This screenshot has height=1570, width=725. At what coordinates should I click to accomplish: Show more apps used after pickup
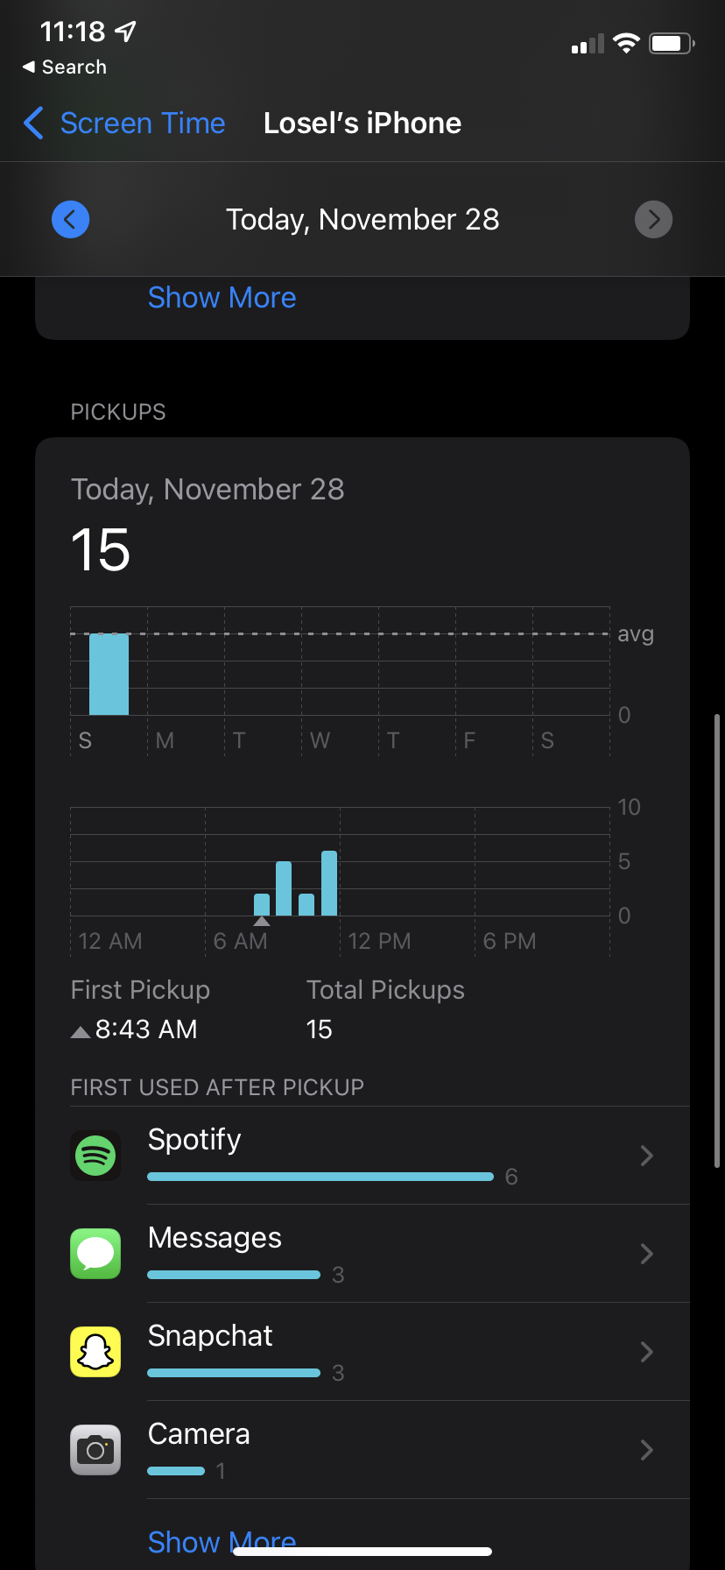[x=222, y=1540]
